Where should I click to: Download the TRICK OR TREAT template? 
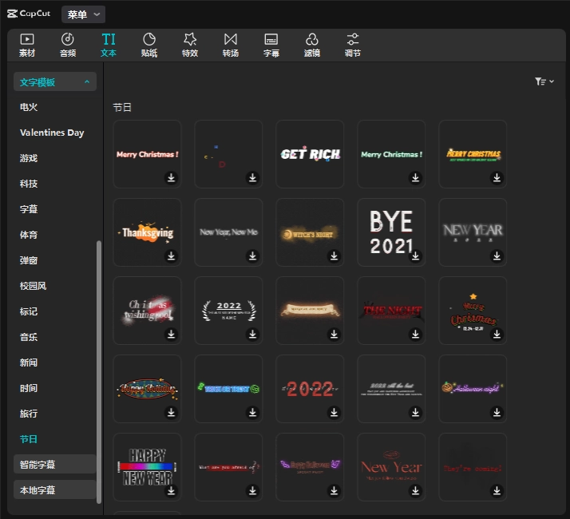[x=252, y=413]
